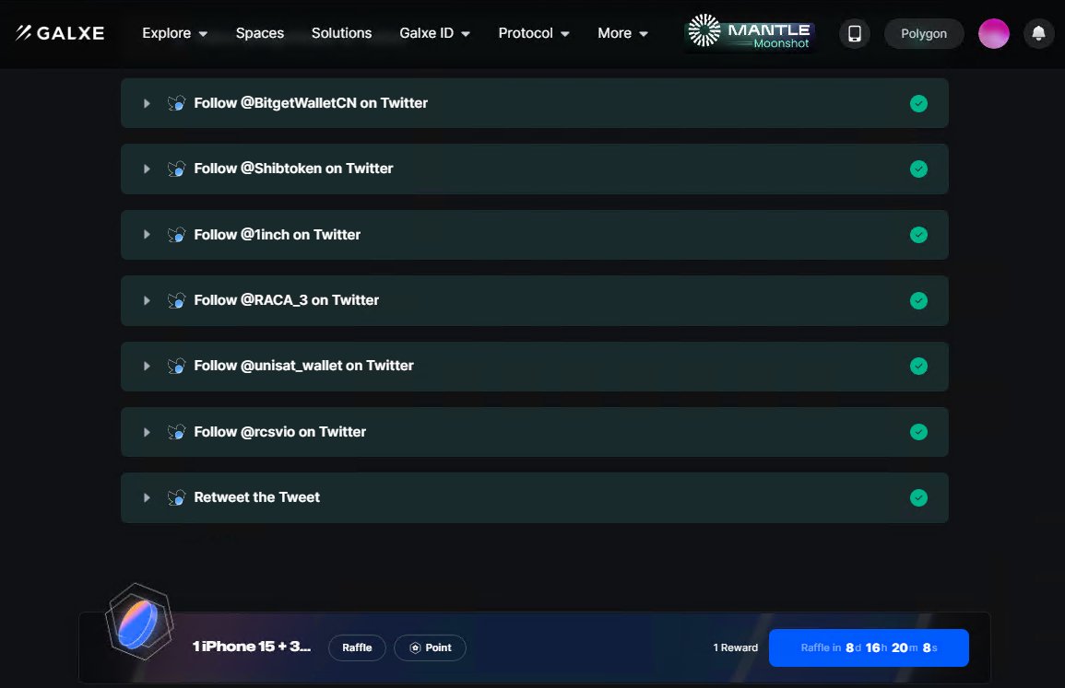Screen dimensions: 1065x688
Task: Click Twitter icon beside @BitgetWalletCN task
Action: point(177,103)
